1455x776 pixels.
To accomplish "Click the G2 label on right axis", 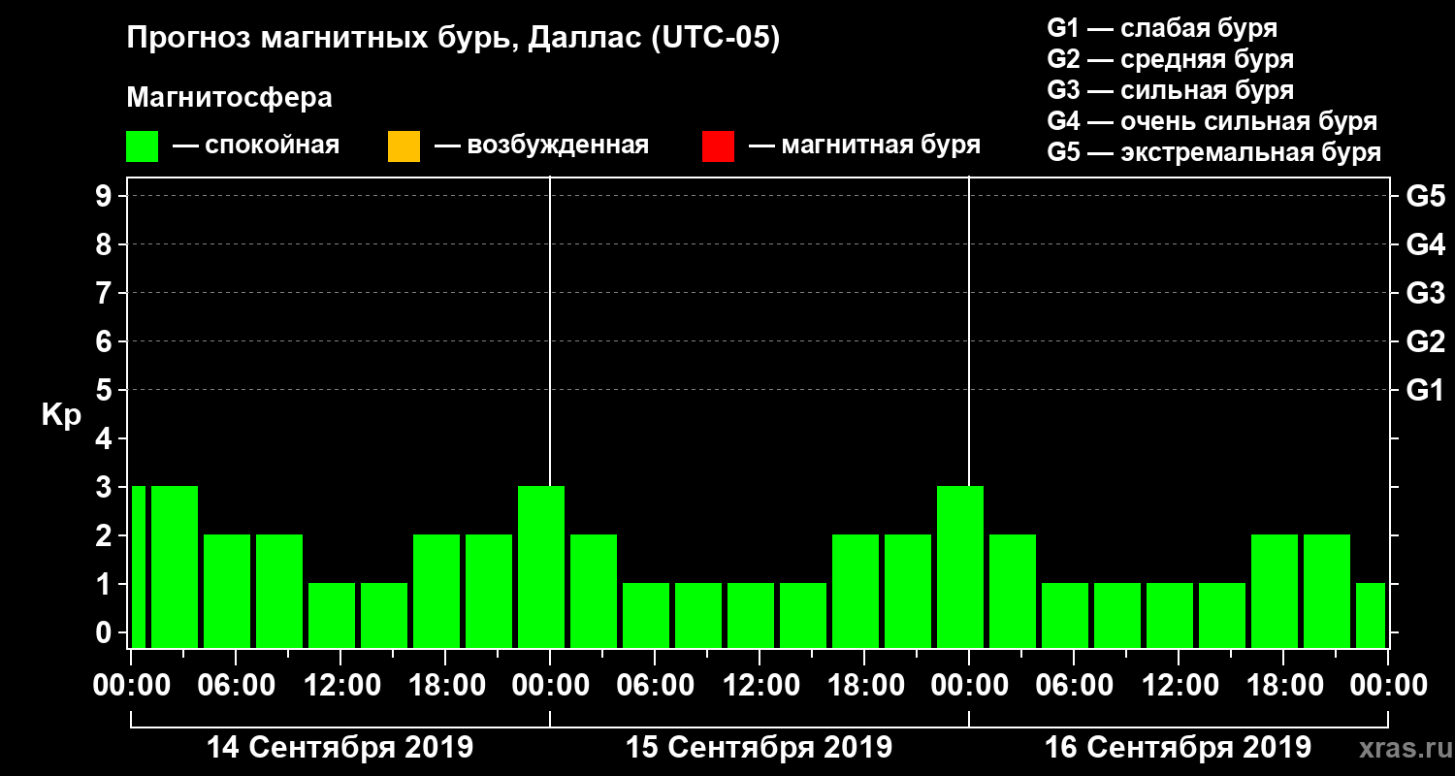I will click(x=1426, y=341).
